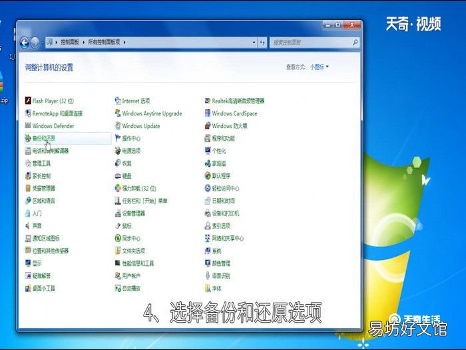The height and width of the screenshot is (350, 466).
Task: Click the Windows Anytime Upgrade icon
Action: coord(118,113)
